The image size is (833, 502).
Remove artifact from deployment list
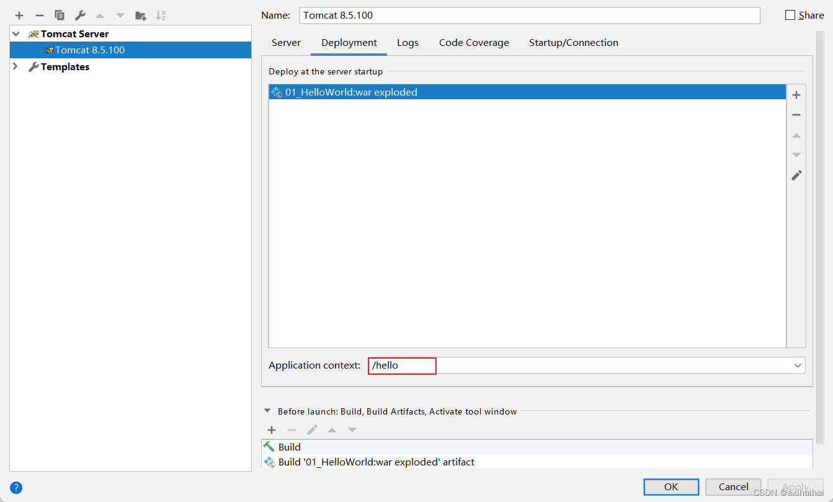(x=796, y=115)
